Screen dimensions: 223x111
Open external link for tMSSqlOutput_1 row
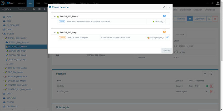[167, 38]
